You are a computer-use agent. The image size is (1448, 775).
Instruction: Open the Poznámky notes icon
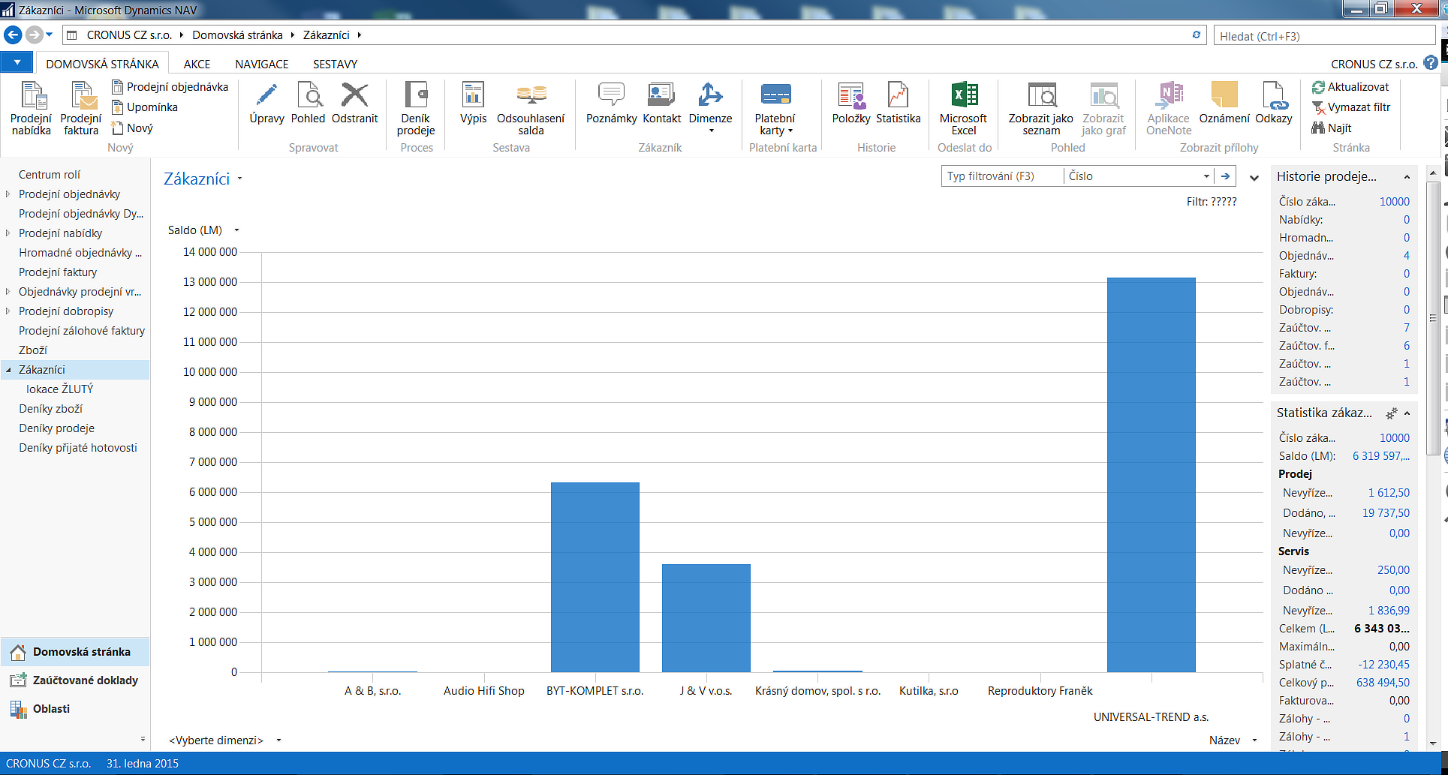[x=611, y=96]
